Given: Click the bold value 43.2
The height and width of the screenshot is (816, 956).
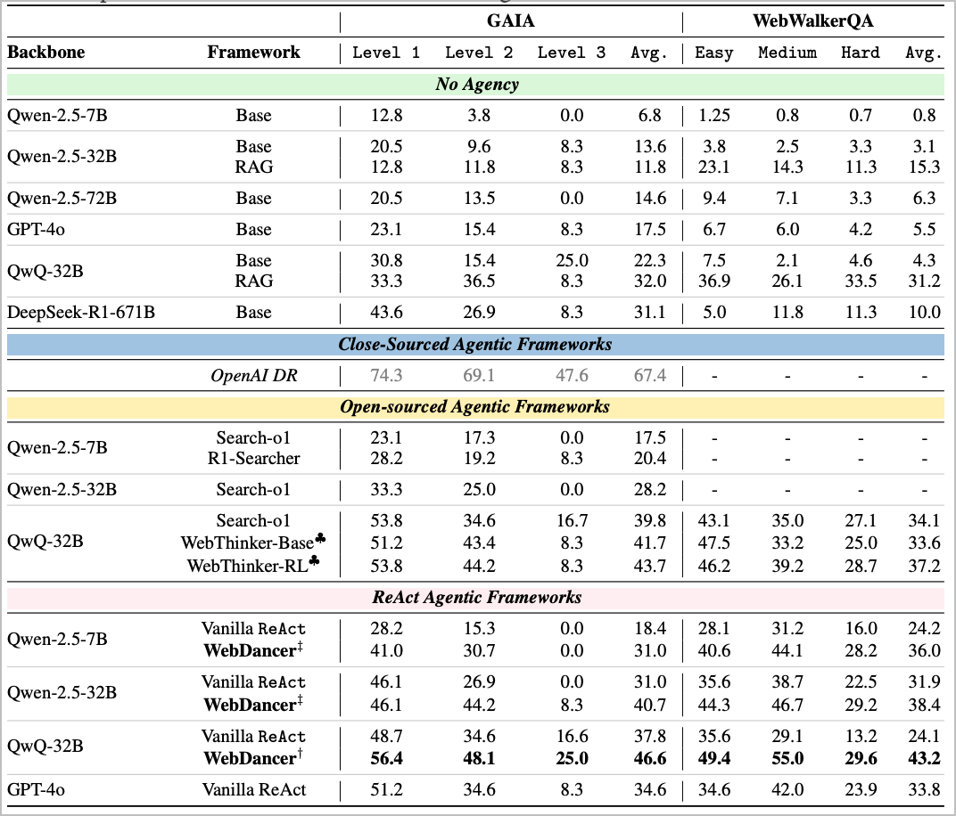Looking at the screenshot, I should tap(924, 758).
